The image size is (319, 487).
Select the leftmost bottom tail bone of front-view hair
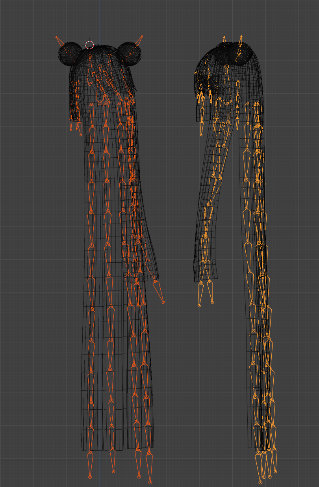90,465
